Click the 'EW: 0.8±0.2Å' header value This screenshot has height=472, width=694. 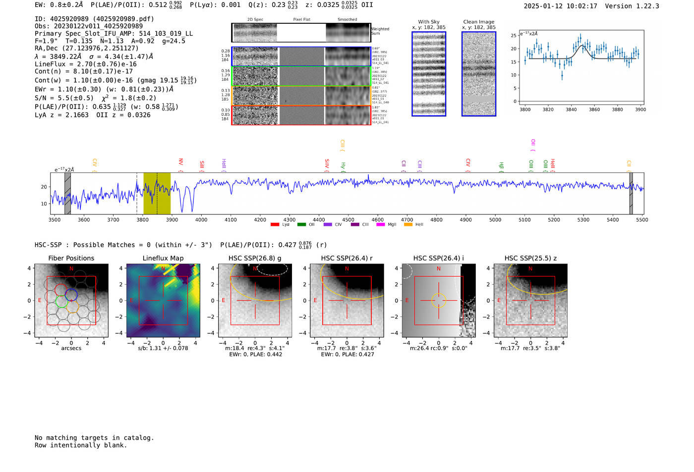point(59,5)
